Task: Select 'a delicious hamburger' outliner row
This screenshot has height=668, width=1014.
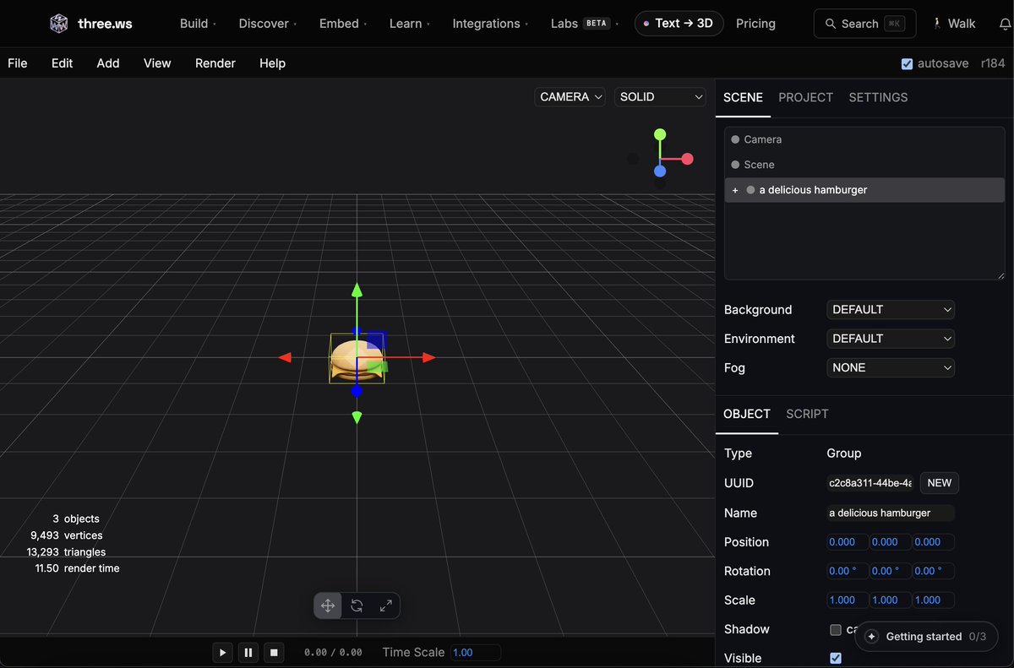Action: [864, 190]
